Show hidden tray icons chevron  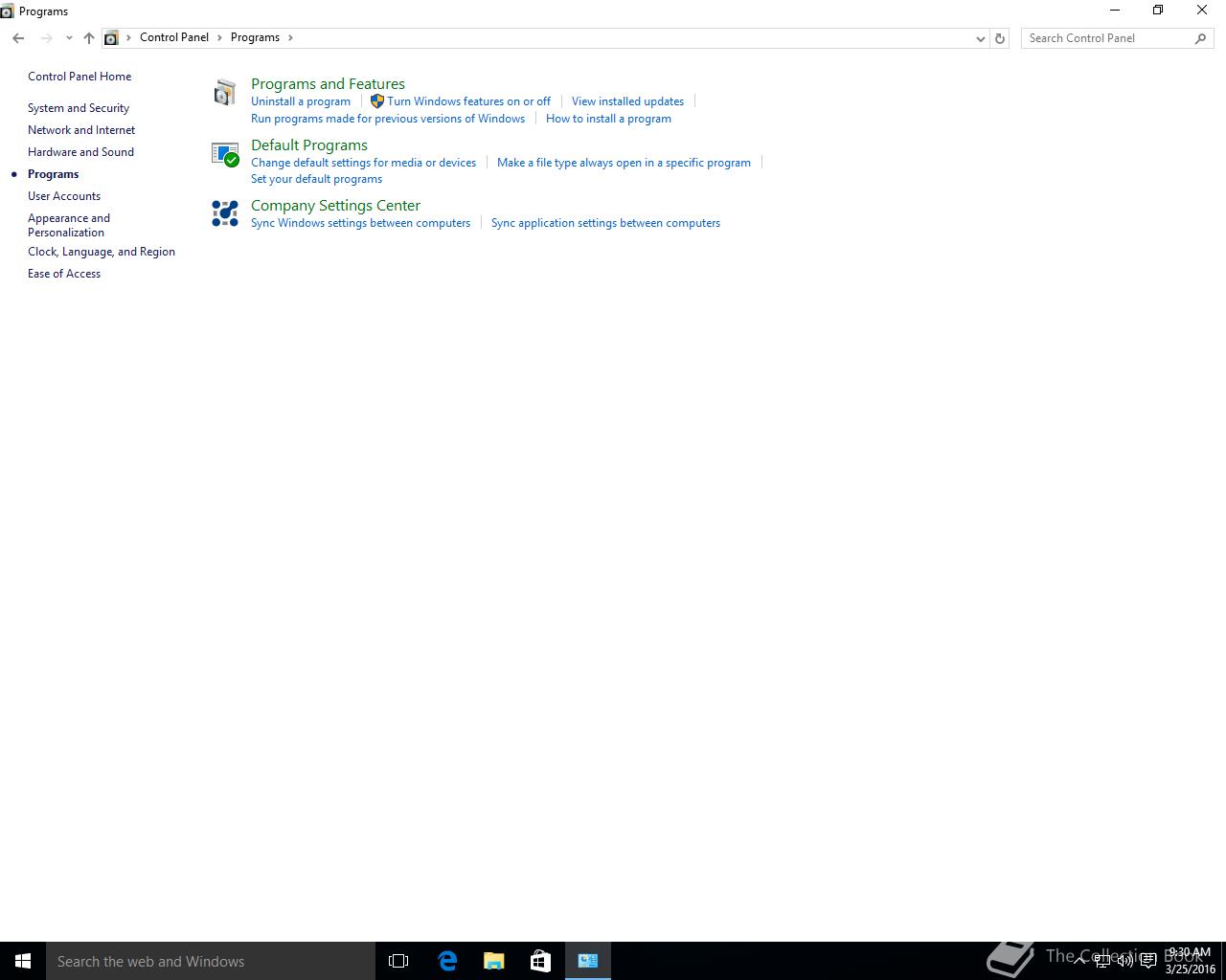pos(1079,961)
